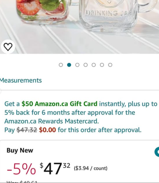Click the struck-through $47.32 price

coord(27,130)
